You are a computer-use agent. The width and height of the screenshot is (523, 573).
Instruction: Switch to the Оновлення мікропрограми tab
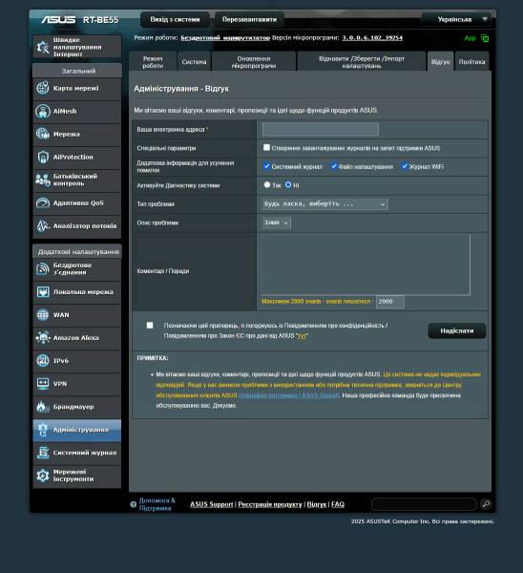point(254,62)
